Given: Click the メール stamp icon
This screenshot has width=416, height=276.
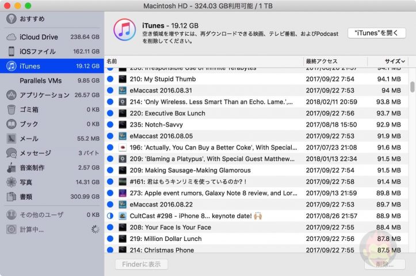Looking at the screenshot, I should [x=11, y=139].
